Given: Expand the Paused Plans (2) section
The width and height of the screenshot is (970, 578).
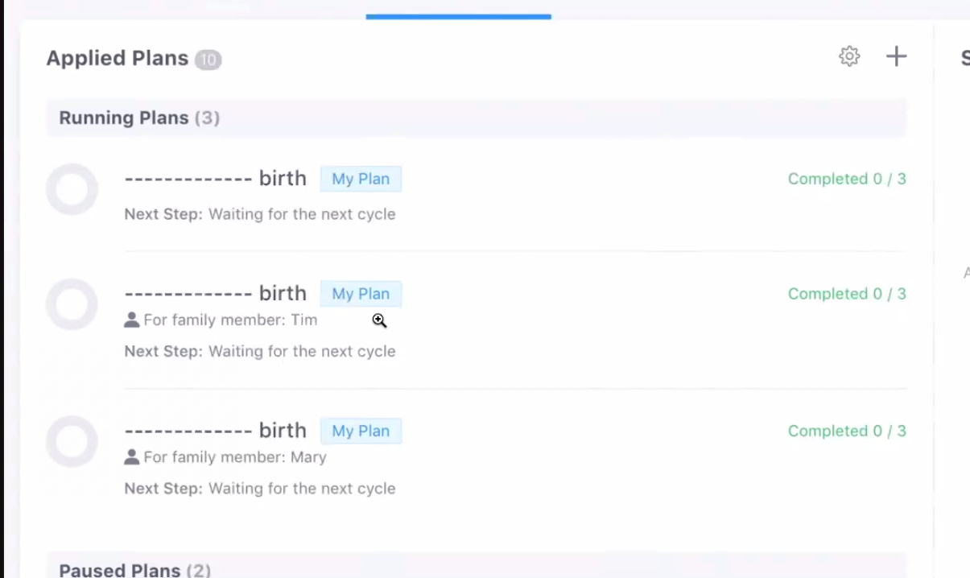Looking at the screenshot, I should click(x=134, y=570).
